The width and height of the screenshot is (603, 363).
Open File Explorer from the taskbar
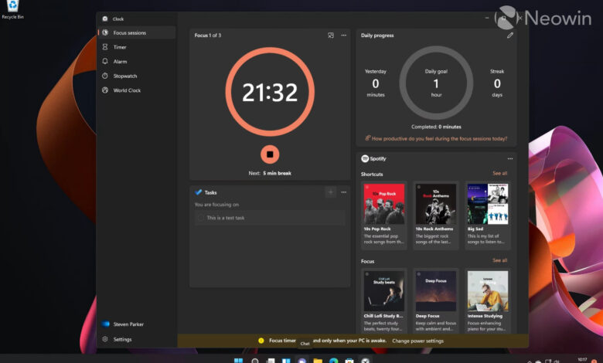318,361
